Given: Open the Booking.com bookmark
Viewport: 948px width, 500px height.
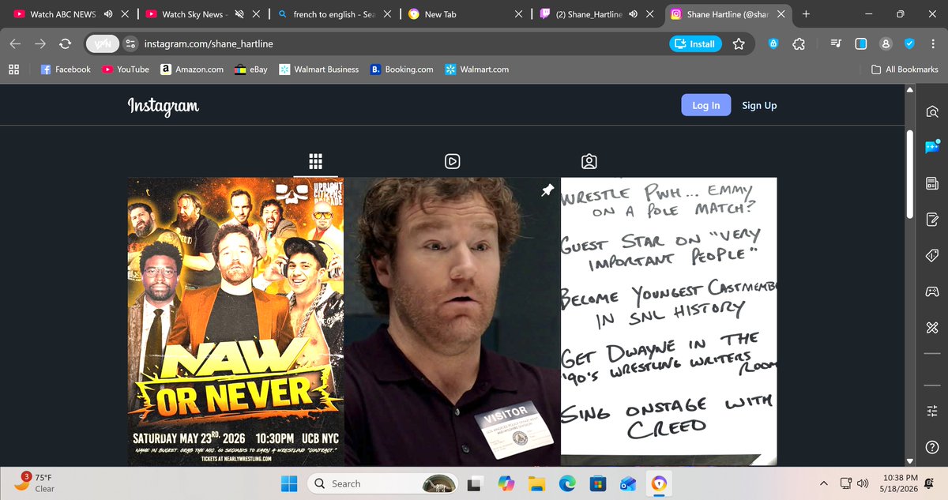Looking at the screenshot, I should pos(402,70).
